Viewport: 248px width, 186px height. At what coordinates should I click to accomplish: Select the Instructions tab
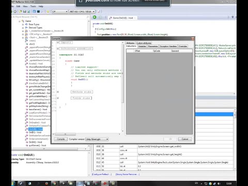(x=131, y=46)
